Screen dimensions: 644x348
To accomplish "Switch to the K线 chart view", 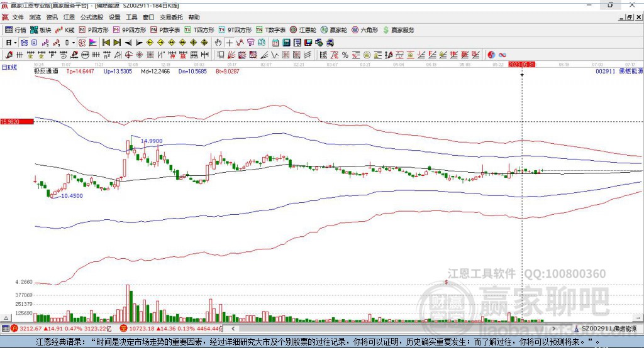I will click(x=65, y=30).
